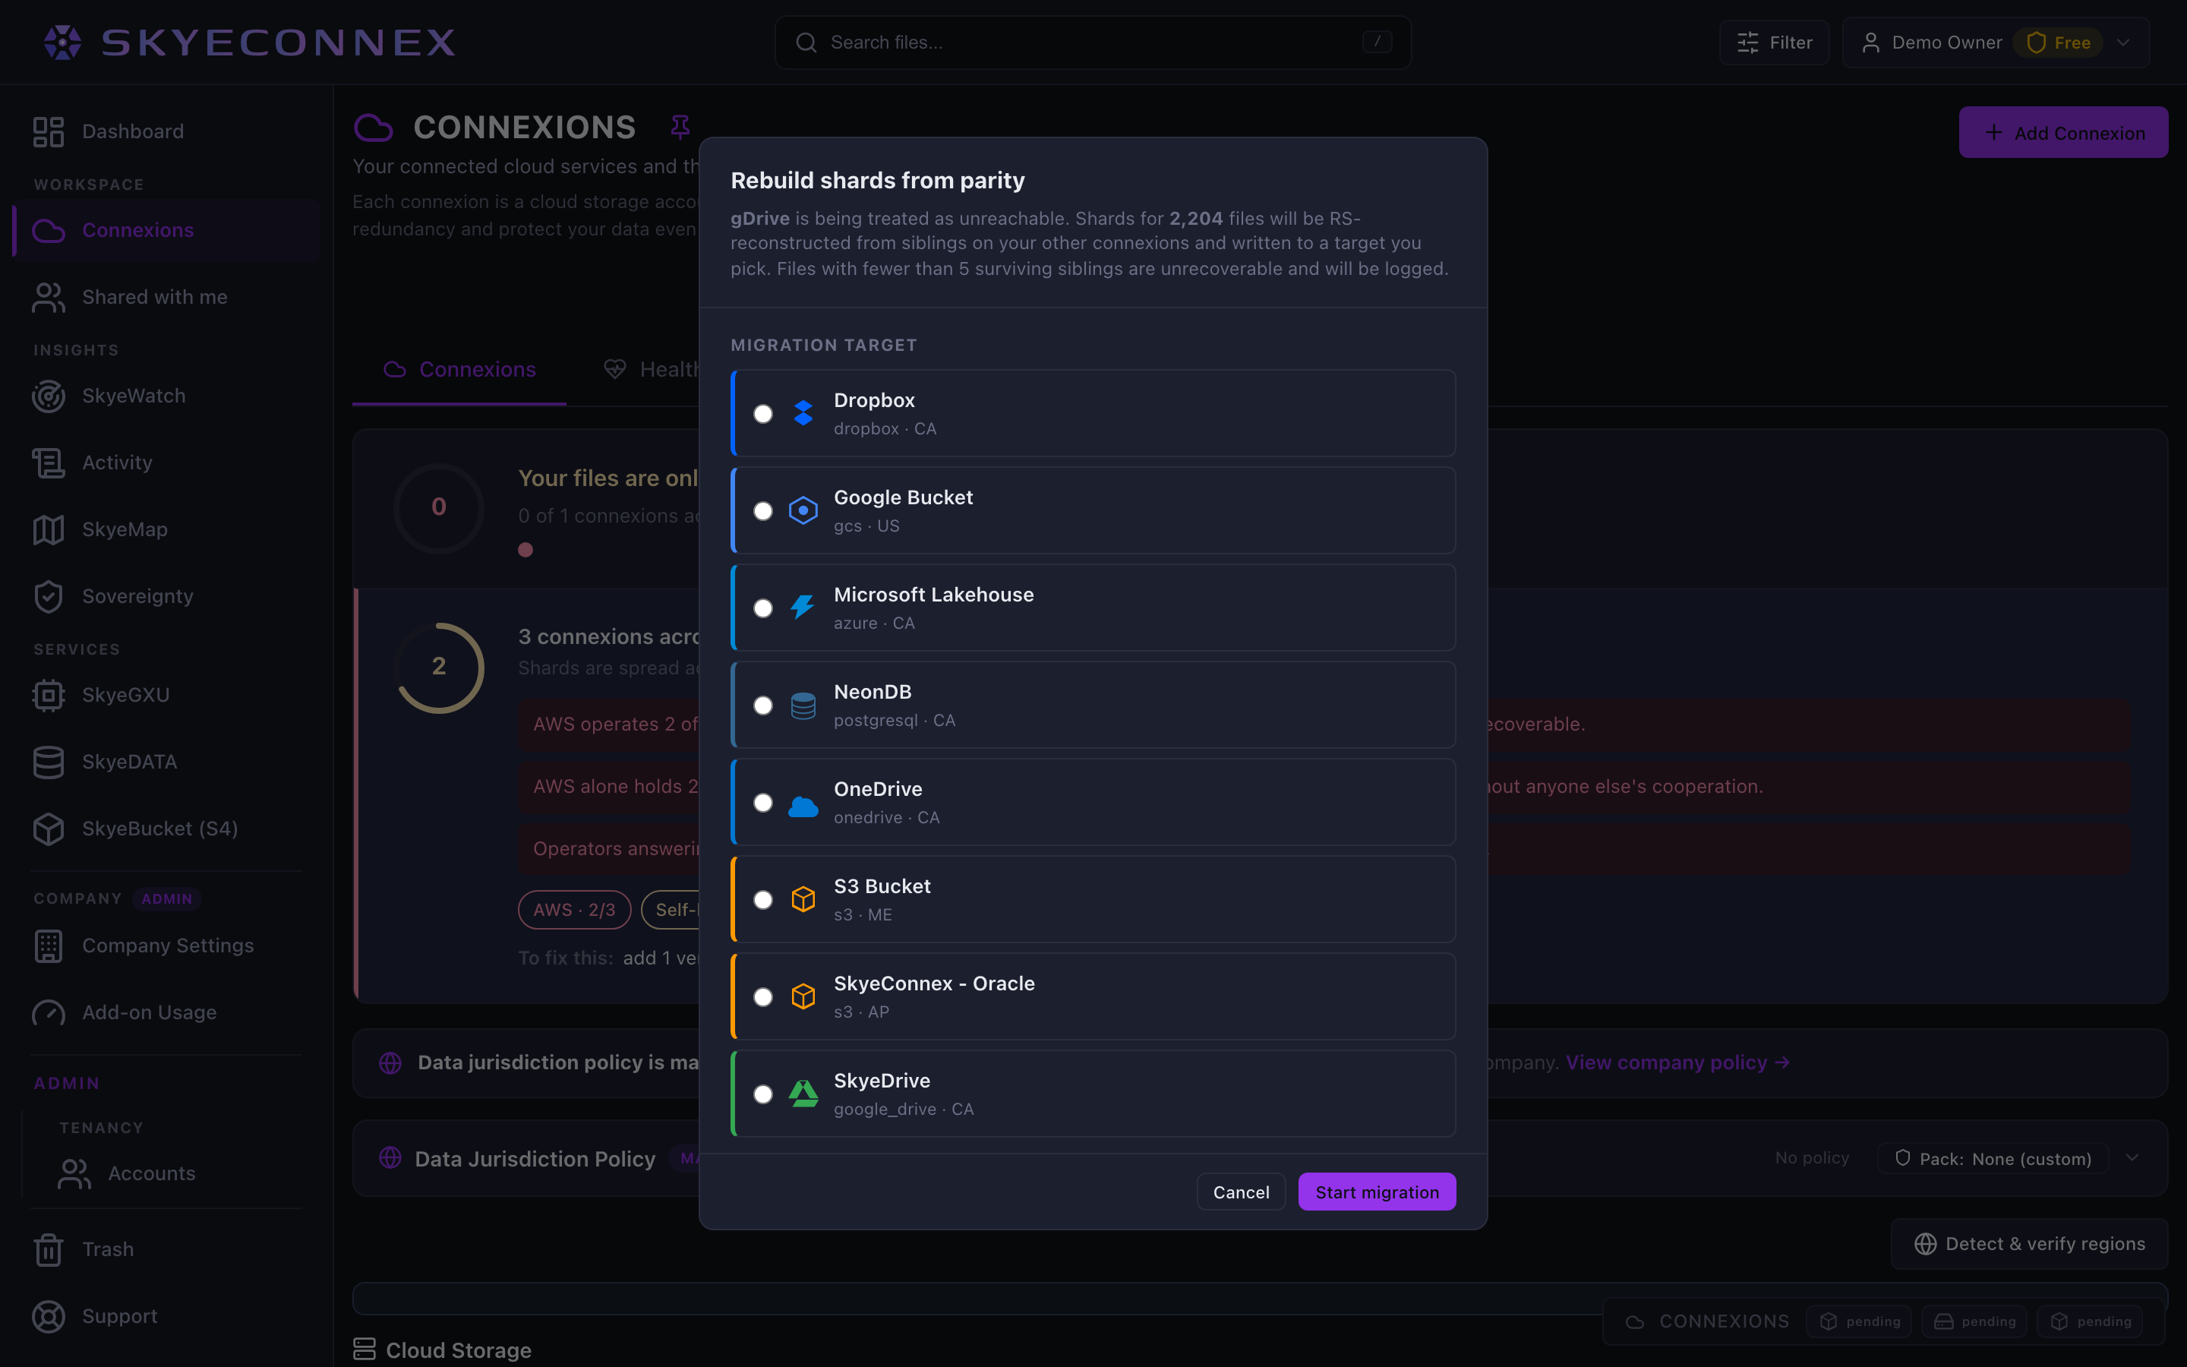The image size is (2187, 1367).
Task: Click the Activity log icon
Action: [x=49, y=463]
